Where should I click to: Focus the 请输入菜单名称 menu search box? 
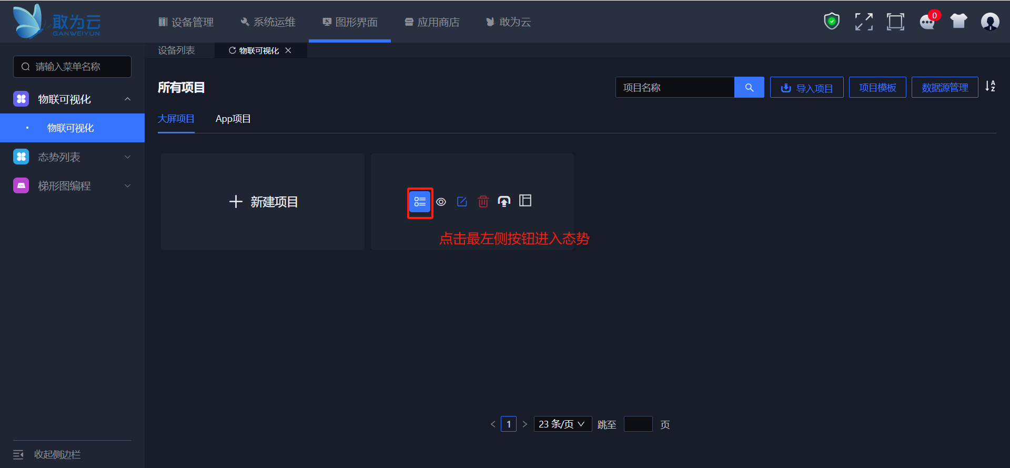pyautogui.click(x=72, y=67)
